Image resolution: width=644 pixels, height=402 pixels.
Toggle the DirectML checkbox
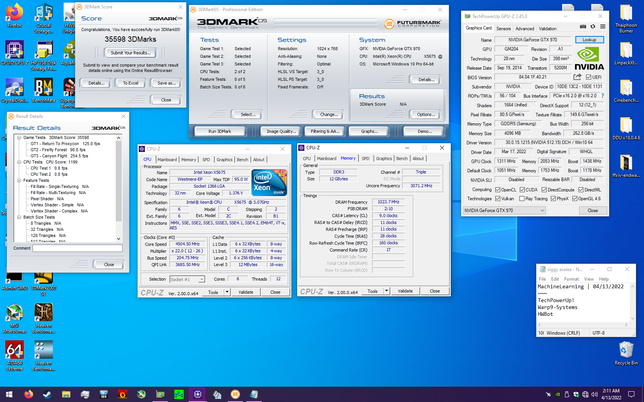pos(581,190)
